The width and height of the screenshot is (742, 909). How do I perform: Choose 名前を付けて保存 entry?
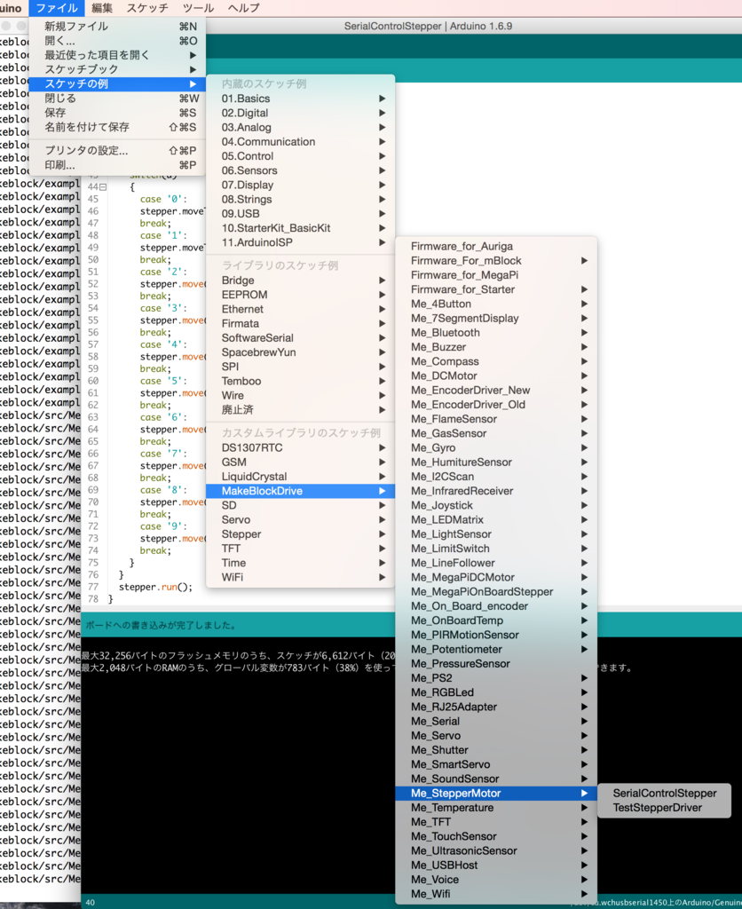pyautogui.click(x=117, y=127)
